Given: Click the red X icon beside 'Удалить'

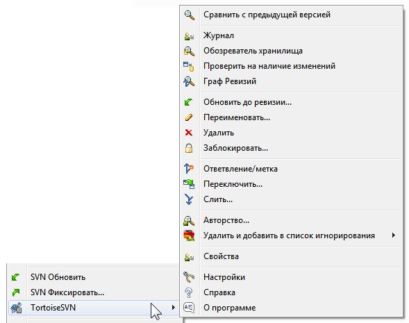Looking at the screenshot, I should click(189, 133).
